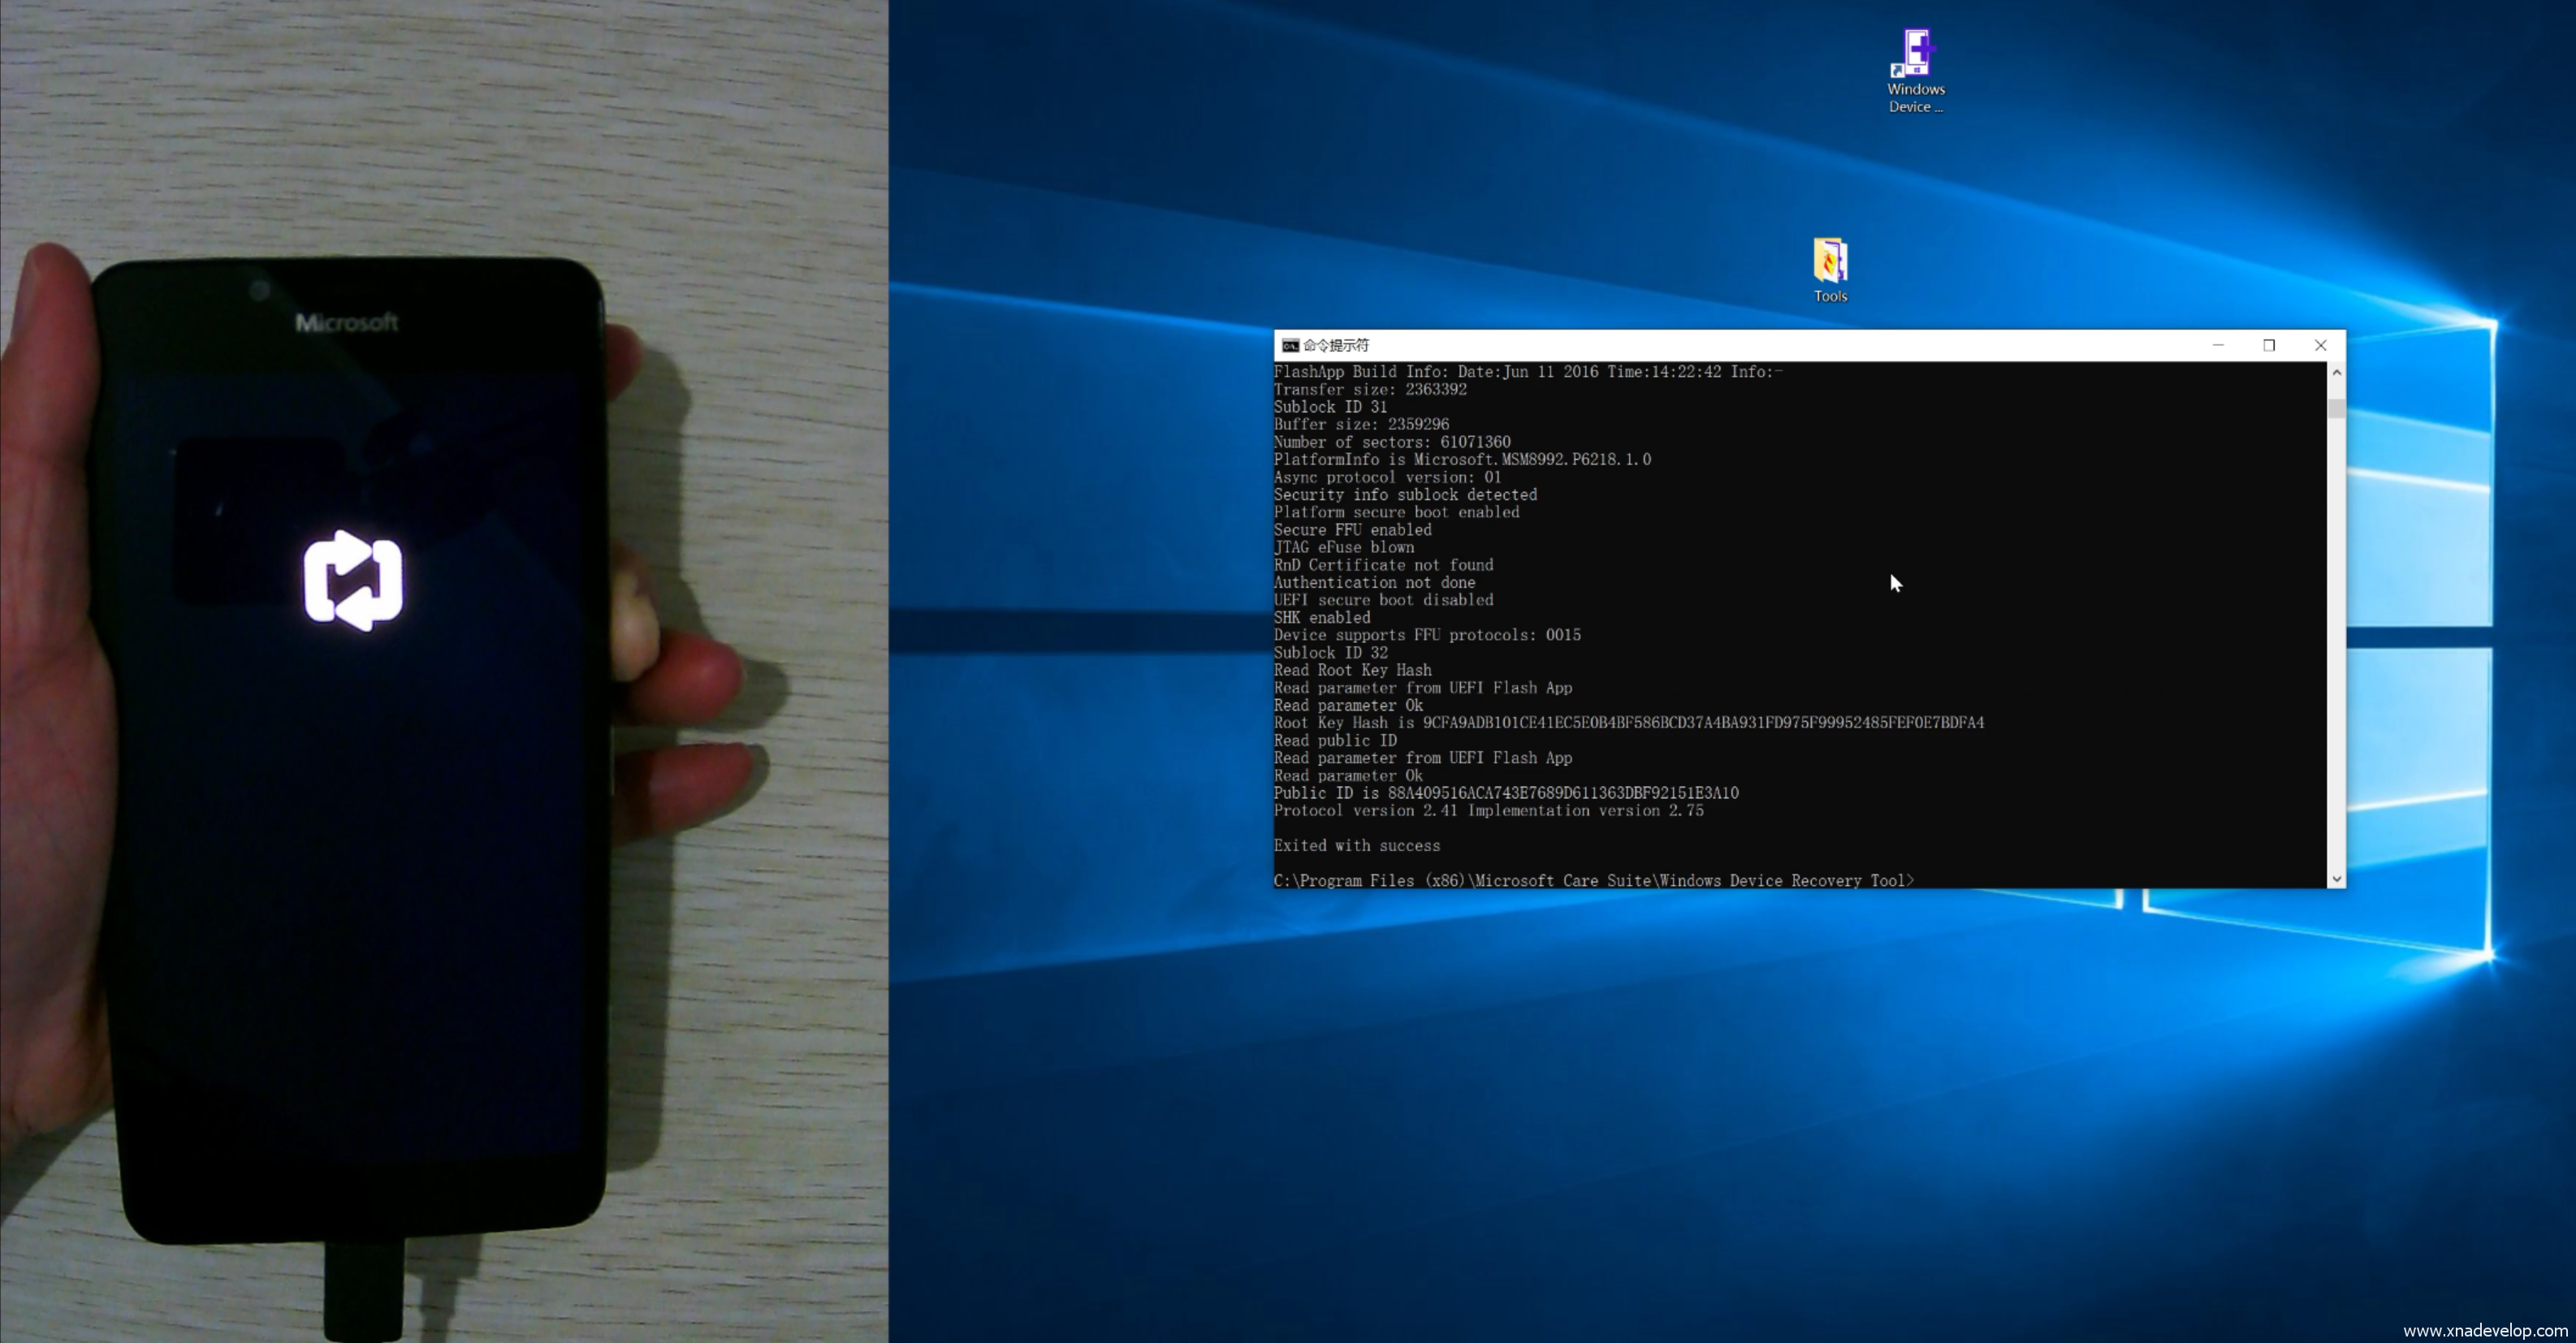This screenshot has width=2576, height=1343.
Task: Minimize the Command Prompt window
Action: [x=2218, y=345]
